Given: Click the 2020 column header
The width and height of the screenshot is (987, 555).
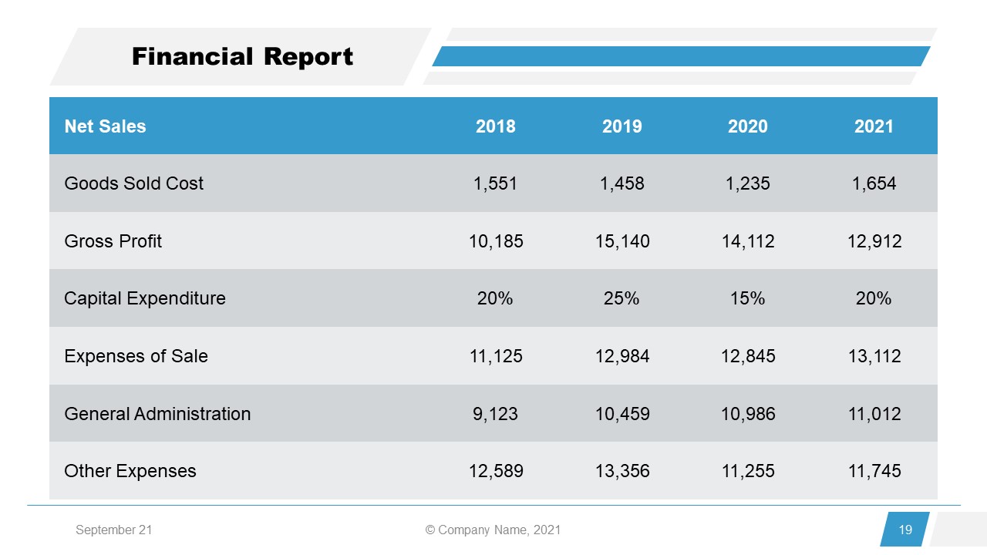Looking at the screenshot, I should click(747, 126).
